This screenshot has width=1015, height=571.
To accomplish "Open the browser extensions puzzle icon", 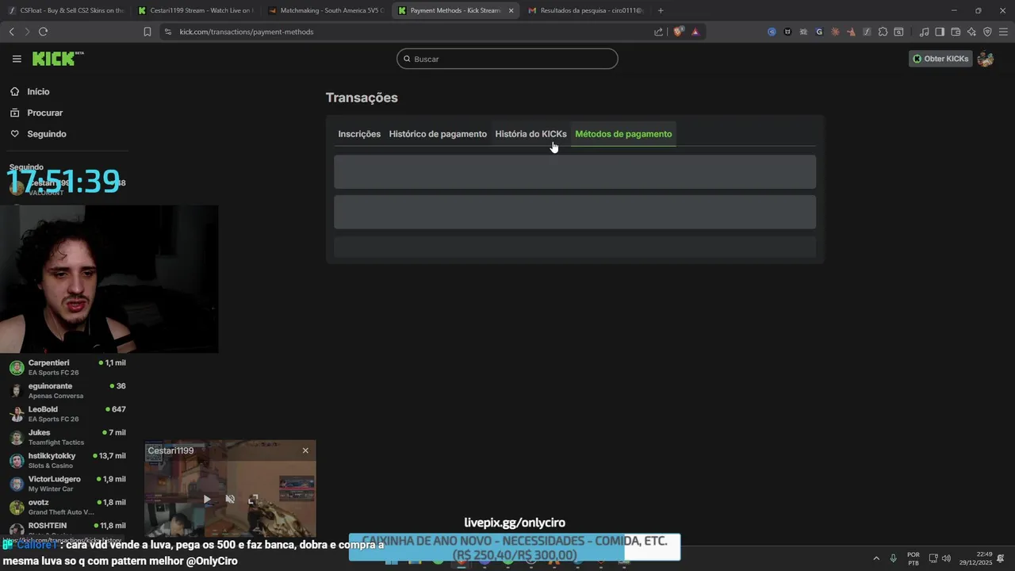I will (x=883, y=32).
